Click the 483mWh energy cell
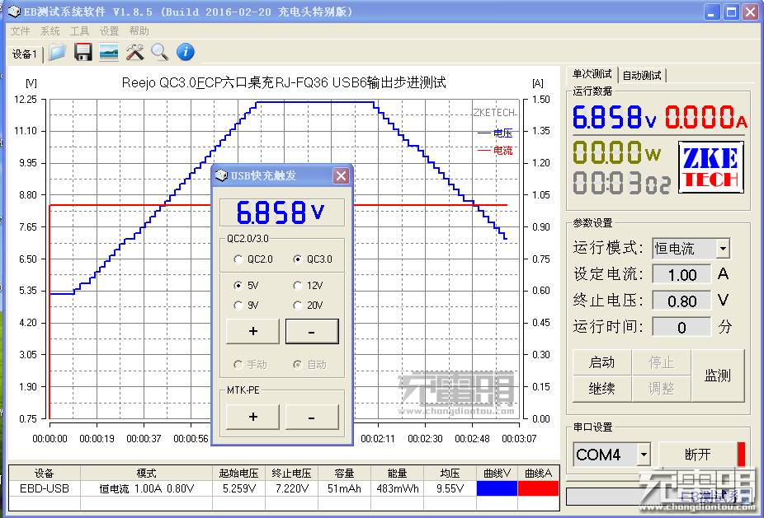The image size is (764, 518). (398, 488)
